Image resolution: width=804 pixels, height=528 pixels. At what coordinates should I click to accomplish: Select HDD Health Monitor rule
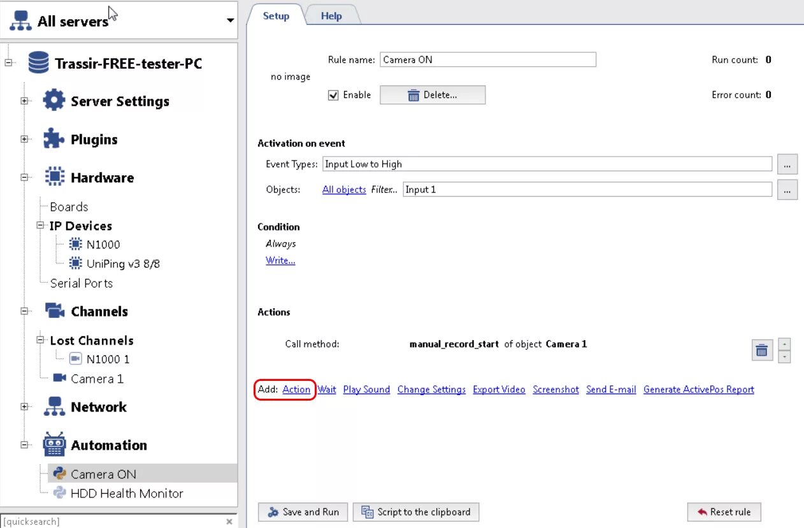(127, 493)
